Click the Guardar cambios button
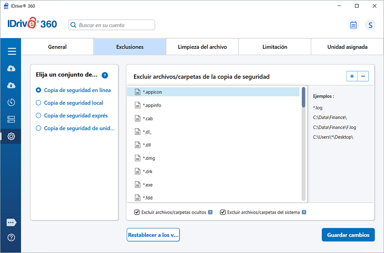384x253 pixels. [348, 235]
